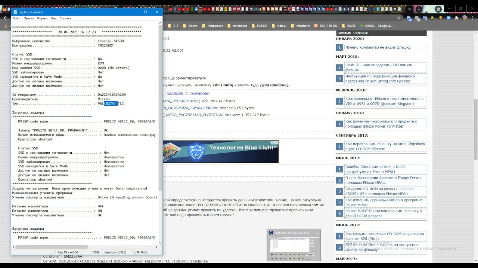Screen dimensions: 478x268
Task: Open the notebooks bookmark folder
Action: coord(237,26)
